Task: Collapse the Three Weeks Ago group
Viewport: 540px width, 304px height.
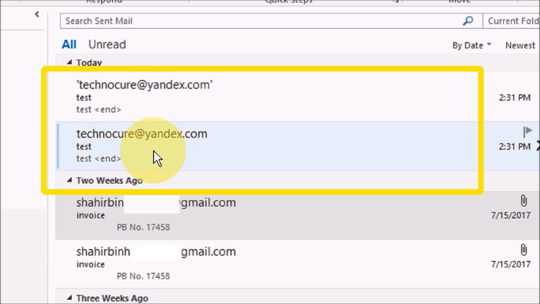Action: [70, 298]
